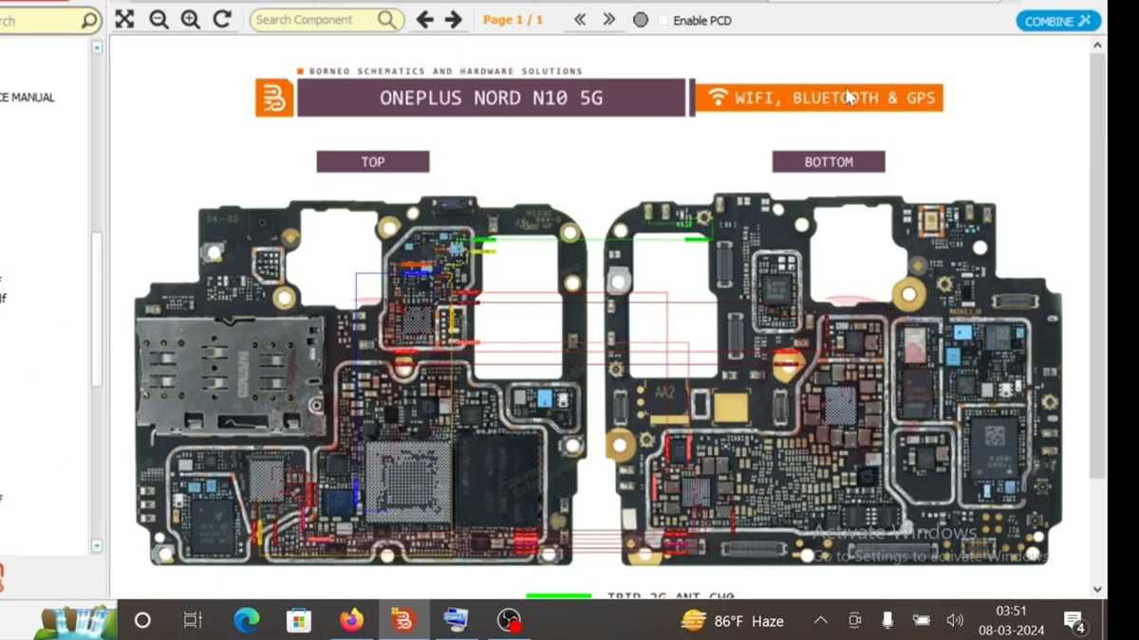Click the main view's scroll-down arrow
This screenshot has width=1139, height=640.
[1097, 589]
